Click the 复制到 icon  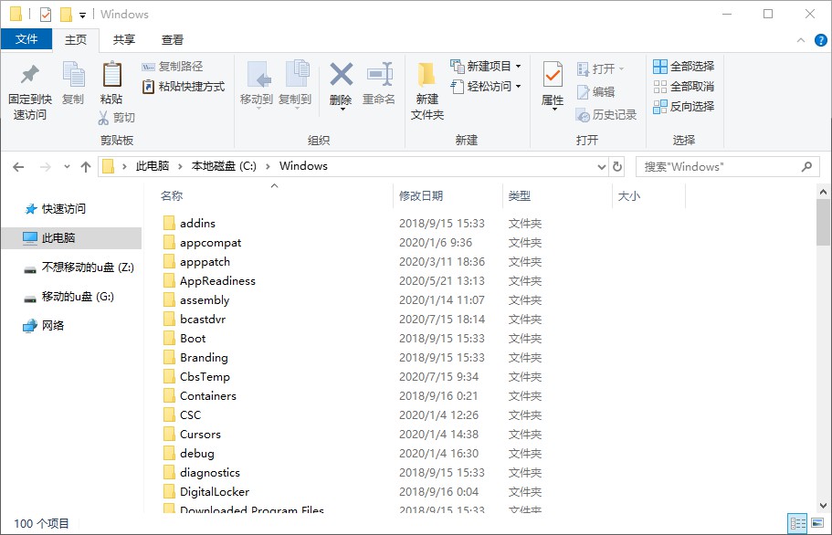coord(297,74)
